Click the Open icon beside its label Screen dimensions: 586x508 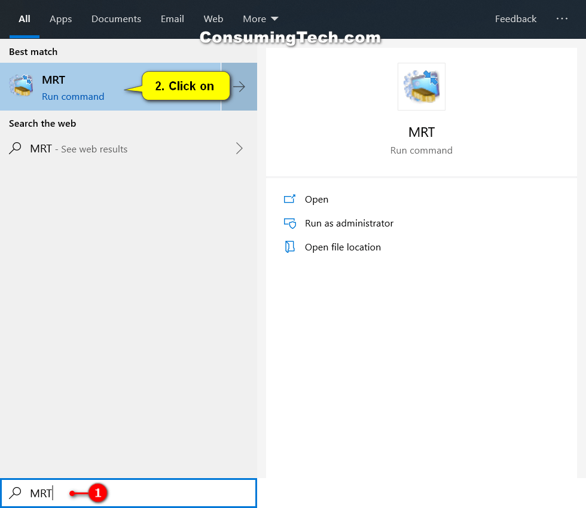pos(291,199)
